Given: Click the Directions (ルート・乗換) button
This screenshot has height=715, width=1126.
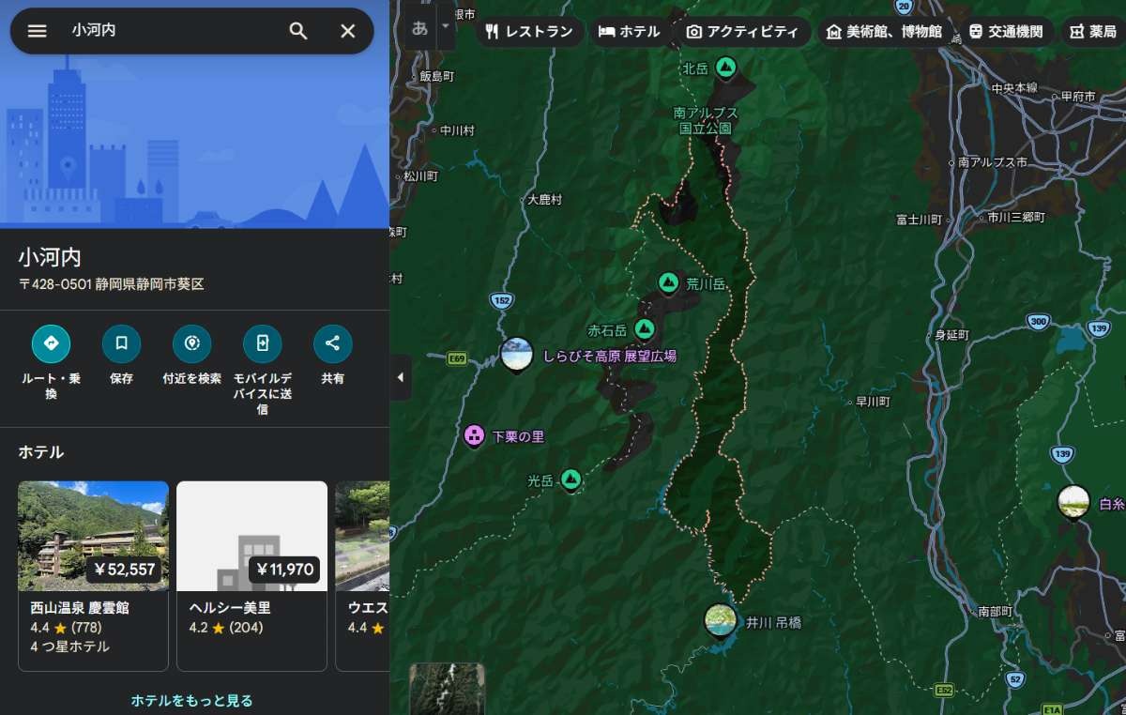Looking at the screenshot, I should tap(51, 343).
